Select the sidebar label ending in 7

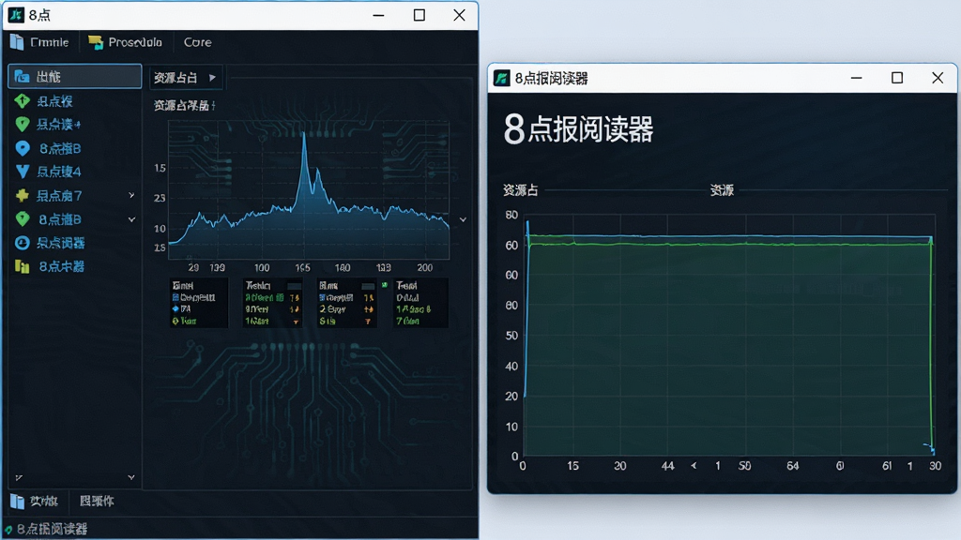(x=59, y=195)
